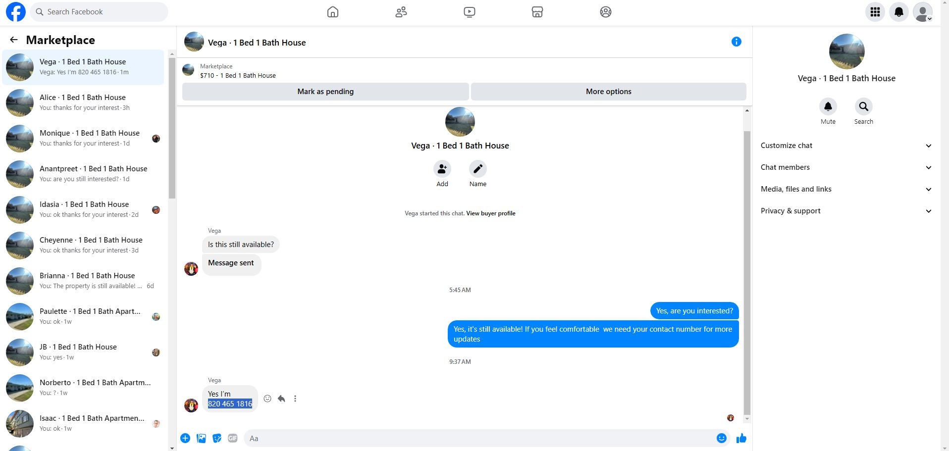The height and width of the screenshot is (451, 949).
Task: Reply to Vega's phone number message
Action: tap(281, 399)
